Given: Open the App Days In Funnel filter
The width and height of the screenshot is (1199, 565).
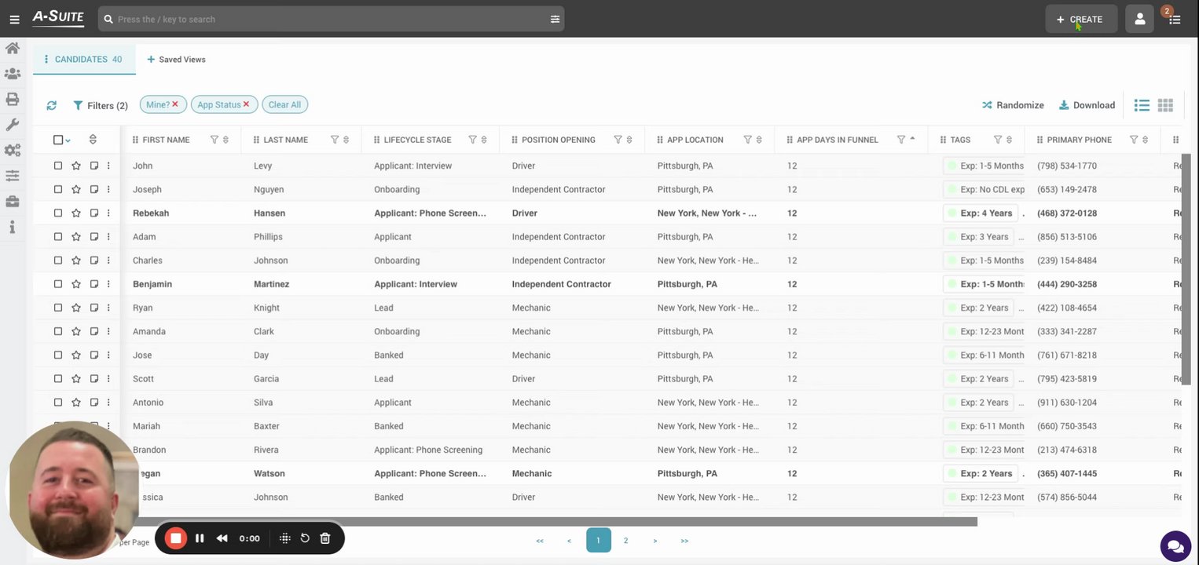Looking at the screenshot, I should point(900,140).
